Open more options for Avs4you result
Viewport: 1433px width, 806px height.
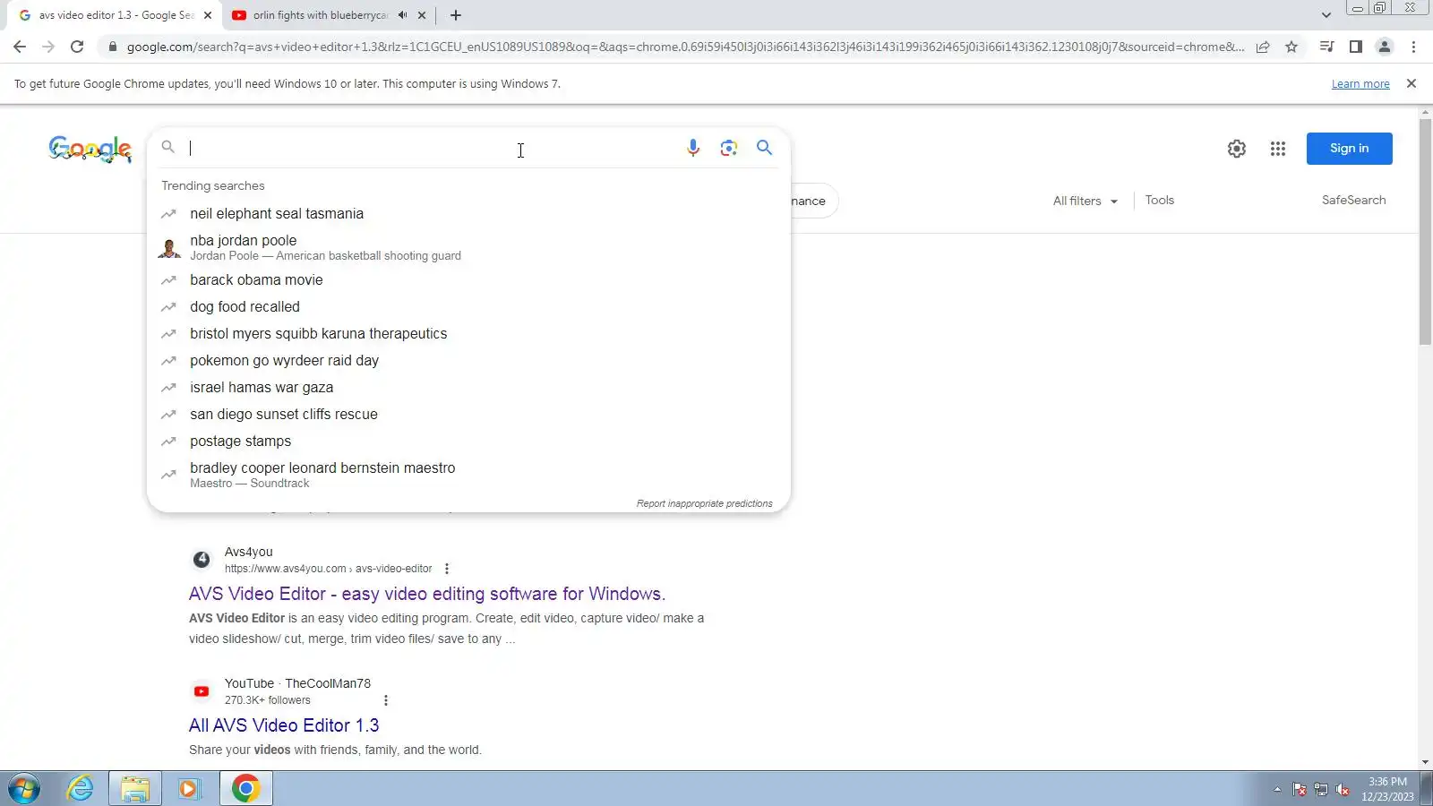coord(447,569)
